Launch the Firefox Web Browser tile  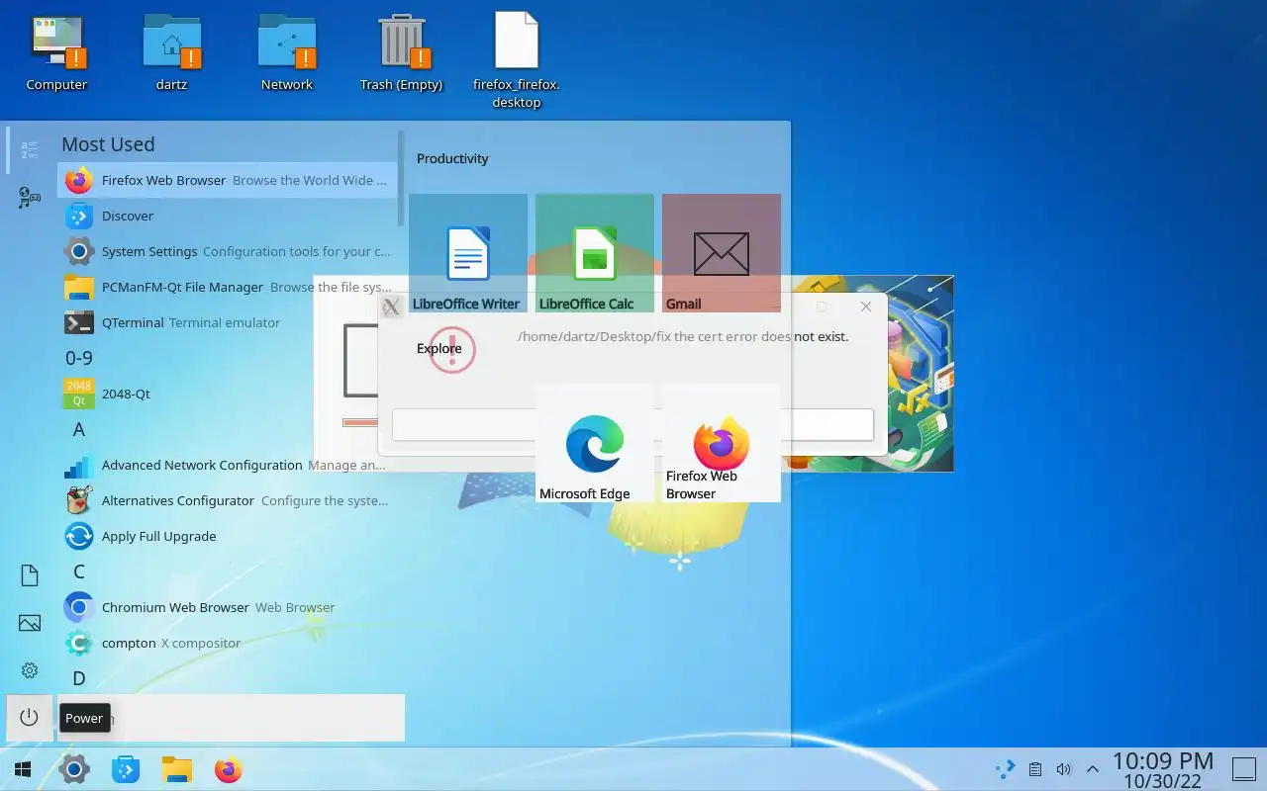pos(722,443)
